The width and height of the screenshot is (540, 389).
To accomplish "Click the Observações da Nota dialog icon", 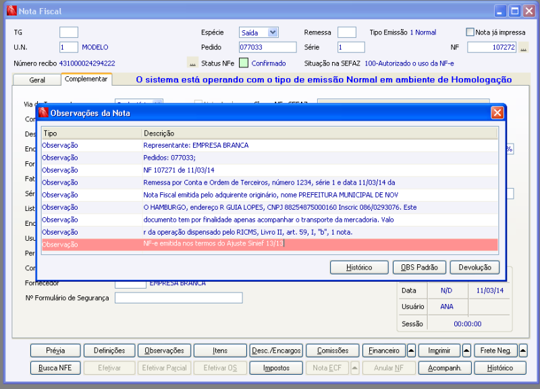I will [x=43, y=113].
